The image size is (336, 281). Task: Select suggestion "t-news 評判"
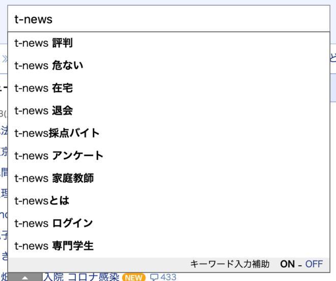(43, 43)
